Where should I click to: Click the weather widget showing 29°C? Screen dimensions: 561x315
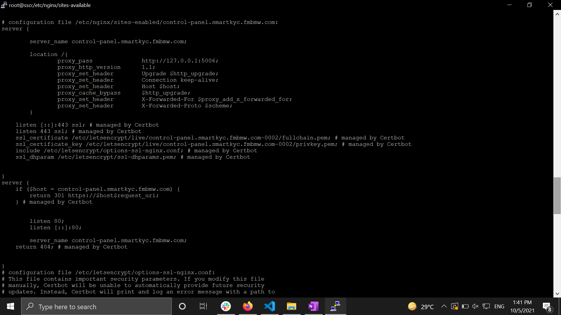(421, 307)
